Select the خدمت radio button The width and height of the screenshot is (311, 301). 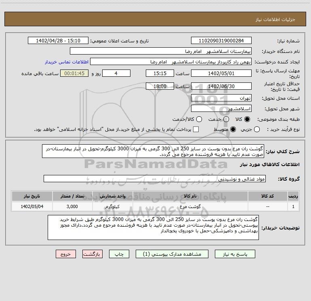226,119
